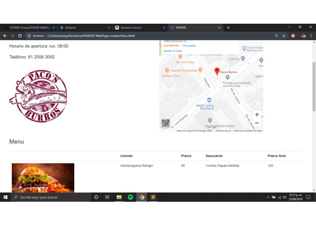Go back using the browser back arrow
Screen dimensions: 316x225
click(5, 36)
